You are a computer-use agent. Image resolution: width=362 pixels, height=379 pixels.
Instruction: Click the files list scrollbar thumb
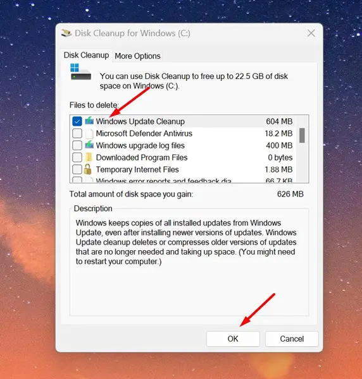(302, 136)
